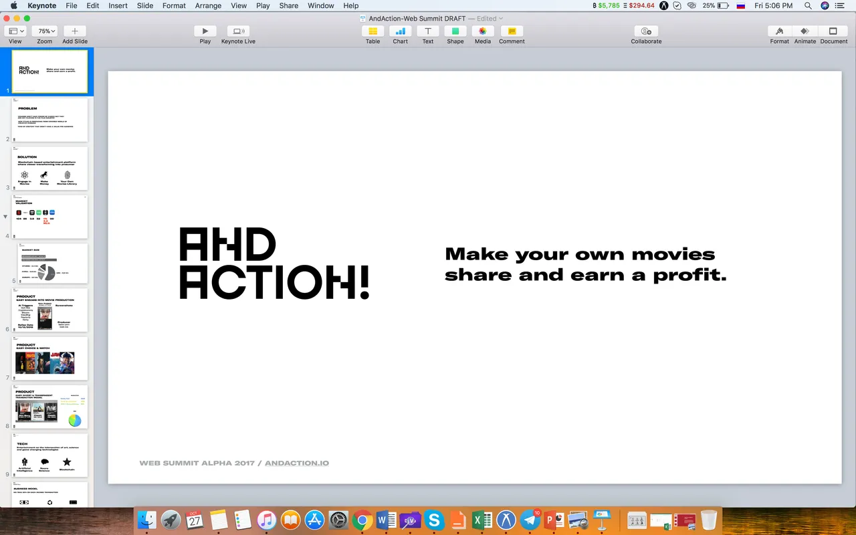856x535 pixels.
Task: Open Calendar from the Dock
Action: pyautogui.click(x=195, y=520)
